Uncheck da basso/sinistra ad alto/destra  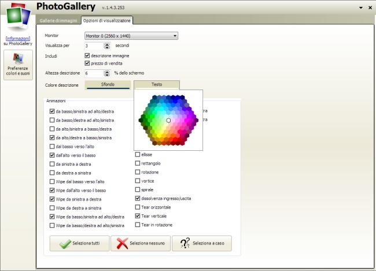(x=52, y=111)
